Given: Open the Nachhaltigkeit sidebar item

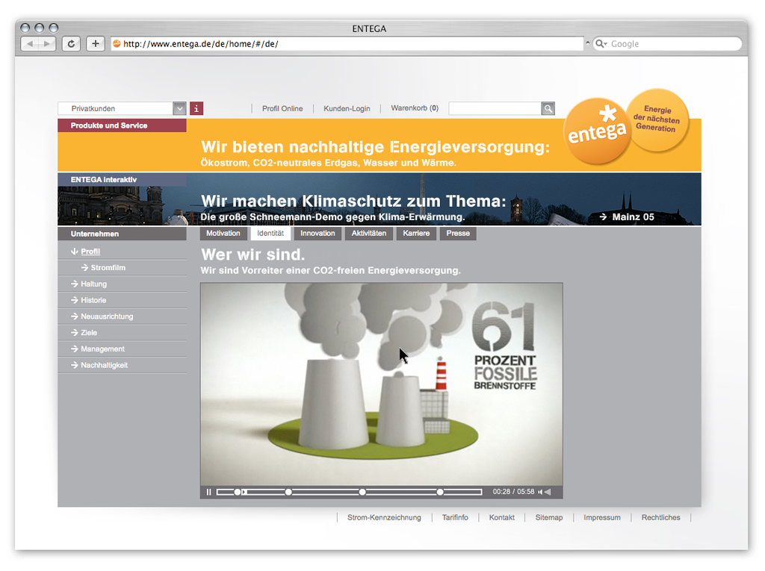Looking at the screenshot, I should 104,366.
